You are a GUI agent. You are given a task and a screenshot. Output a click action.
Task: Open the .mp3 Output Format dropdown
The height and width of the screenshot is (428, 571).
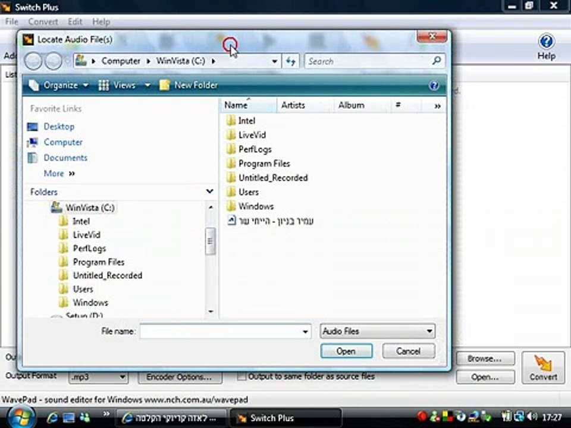tap(98, 377)
